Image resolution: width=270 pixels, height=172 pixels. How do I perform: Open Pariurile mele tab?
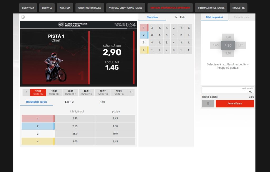[242, 17]
